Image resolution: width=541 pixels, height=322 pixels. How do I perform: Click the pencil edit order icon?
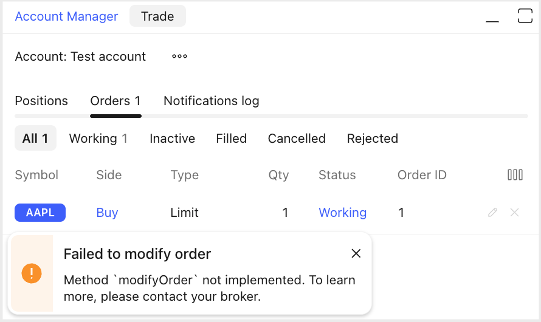(493, 213)
